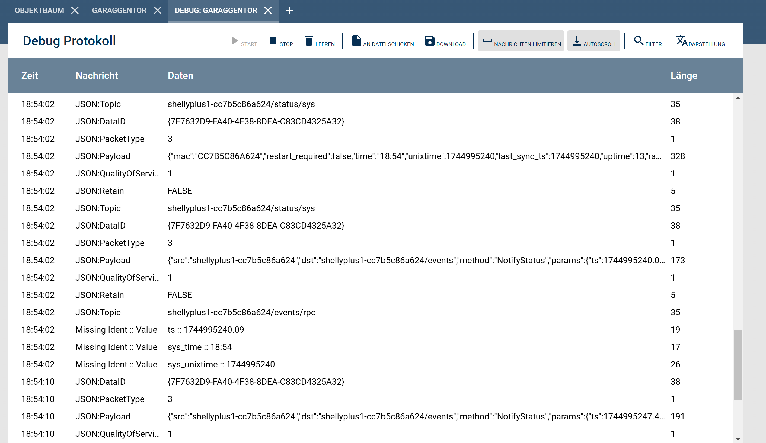Viewport: 766px width, 443px height.
Task: Toggle Autoscroll option
Action: pyautogui.click(x=593, y=41)
